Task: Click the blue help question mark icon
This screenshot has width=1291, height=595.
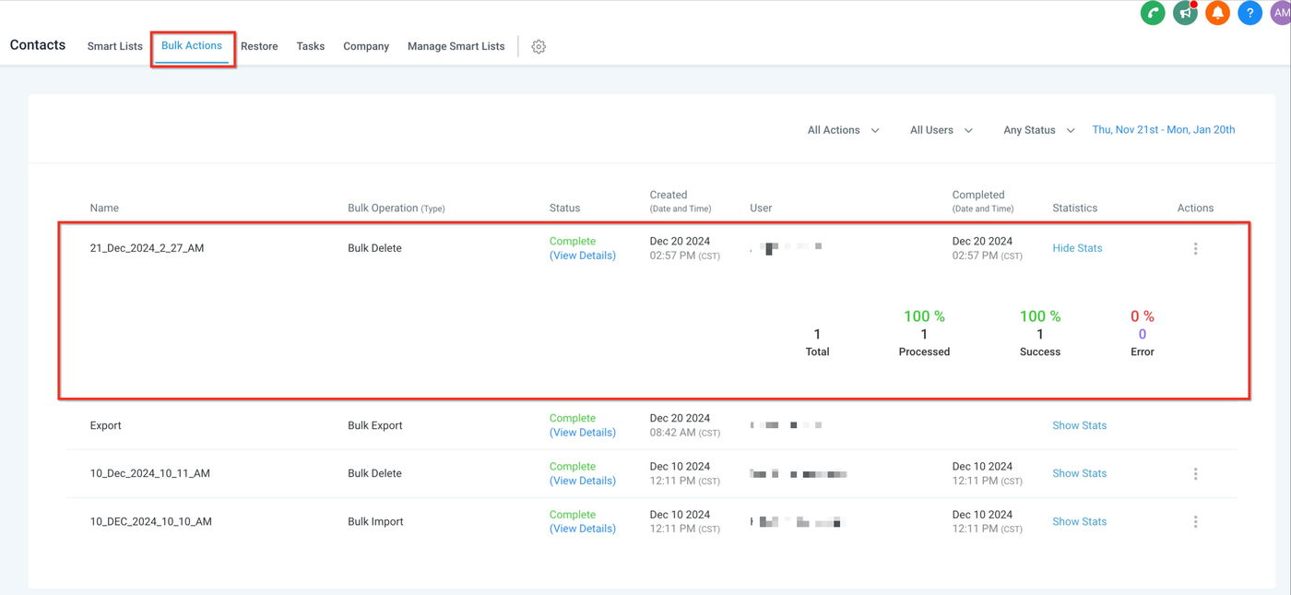Action: point(1250,13)
